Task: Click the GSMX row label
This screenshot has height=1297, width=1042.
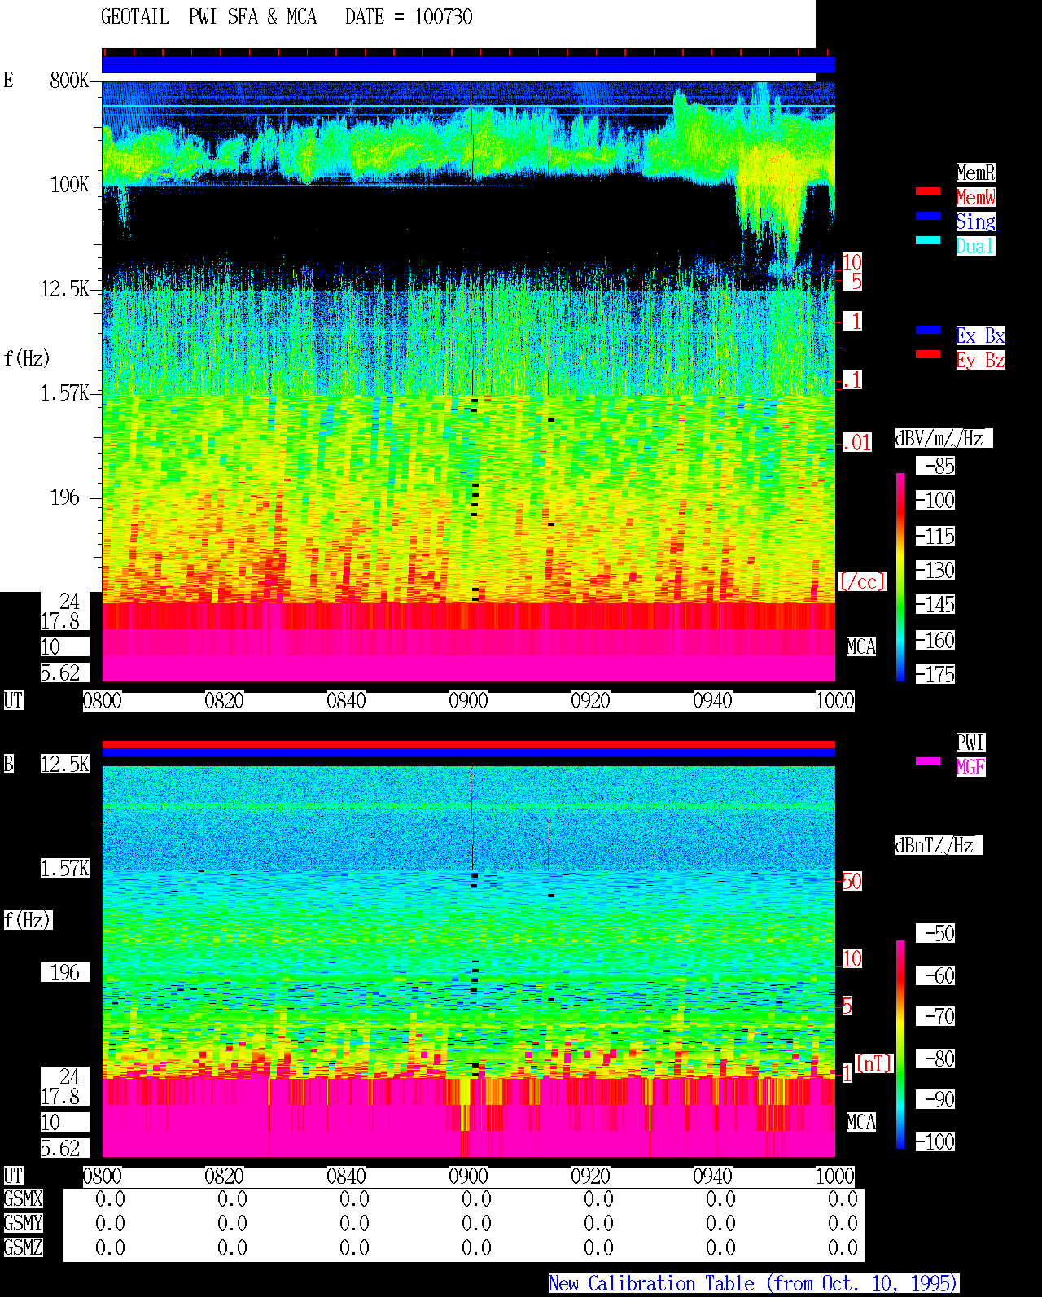Action: 23,1199
